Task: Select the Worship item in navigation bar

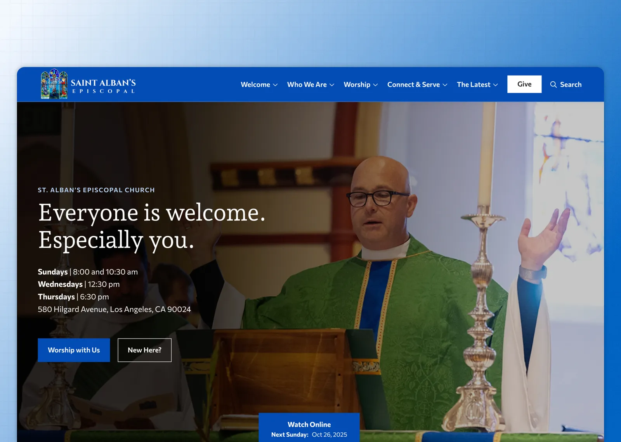Action: tap(357, 85)
